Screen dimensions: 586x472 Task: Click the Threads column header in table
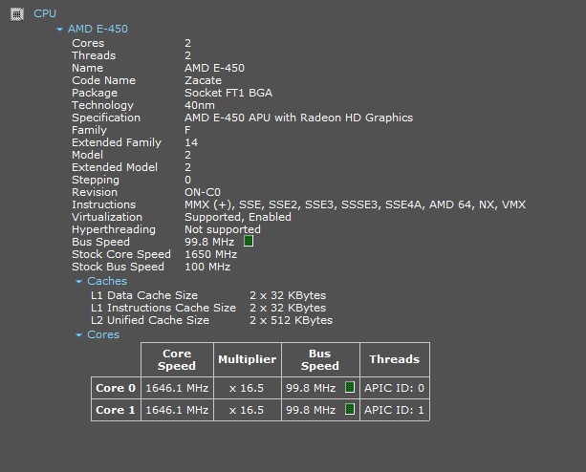(x=395, y=359)
